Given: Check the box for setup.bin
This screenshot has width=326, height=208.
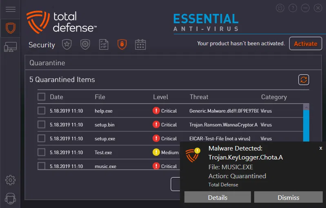Looking at the screenshot, I should coord(41,124).
